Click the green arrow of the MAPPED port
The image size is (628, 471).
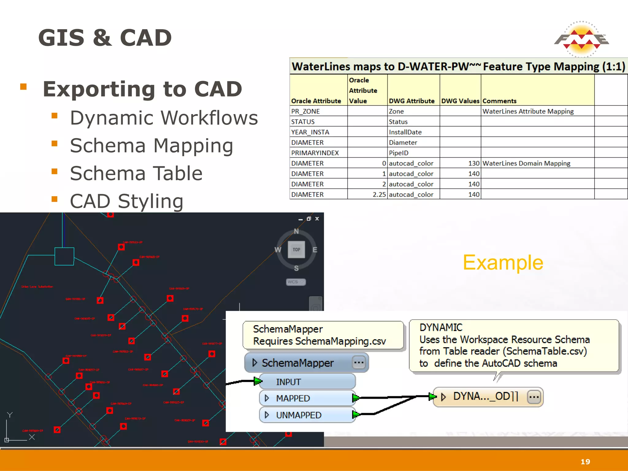point(356,398)
